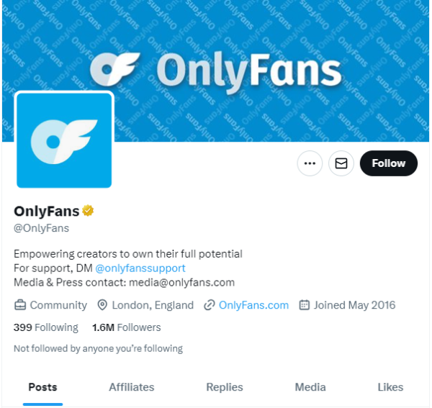Viewport: 432px width, 408px height.
Task: Click the briefcase Community icon
Action: click(20, 305)
